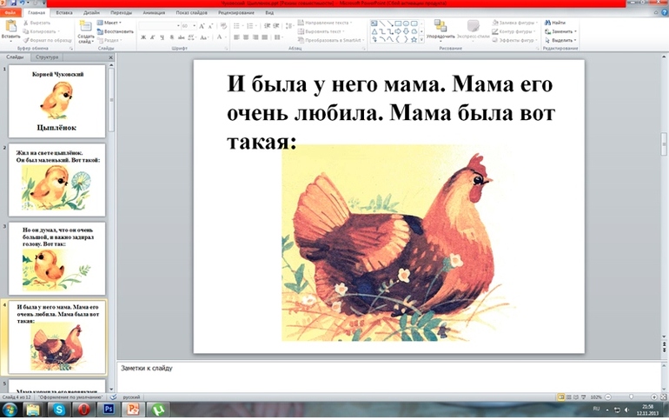Viewport: 669px width, 420px height.
Task: Click the Cut (Вырезать) scissors command
Action: tap(36, 23)
